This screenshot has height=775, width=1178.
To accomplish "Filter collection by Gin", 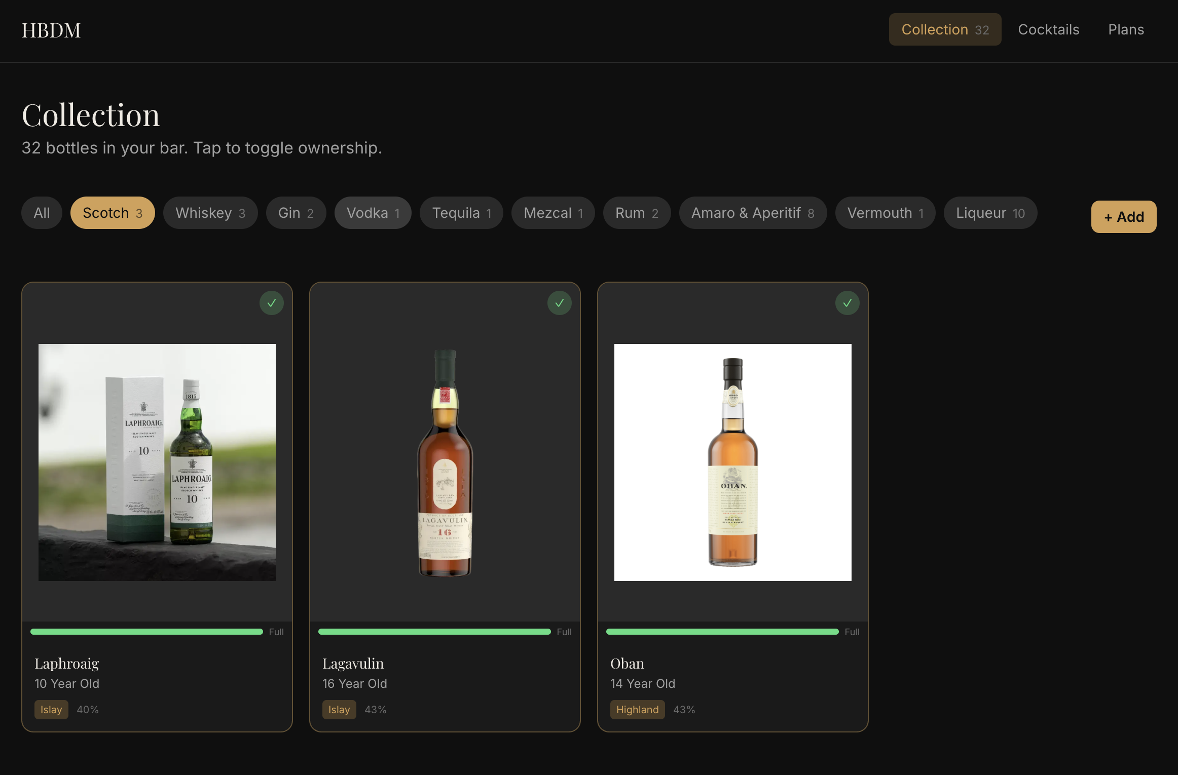I will pos(296,213).
